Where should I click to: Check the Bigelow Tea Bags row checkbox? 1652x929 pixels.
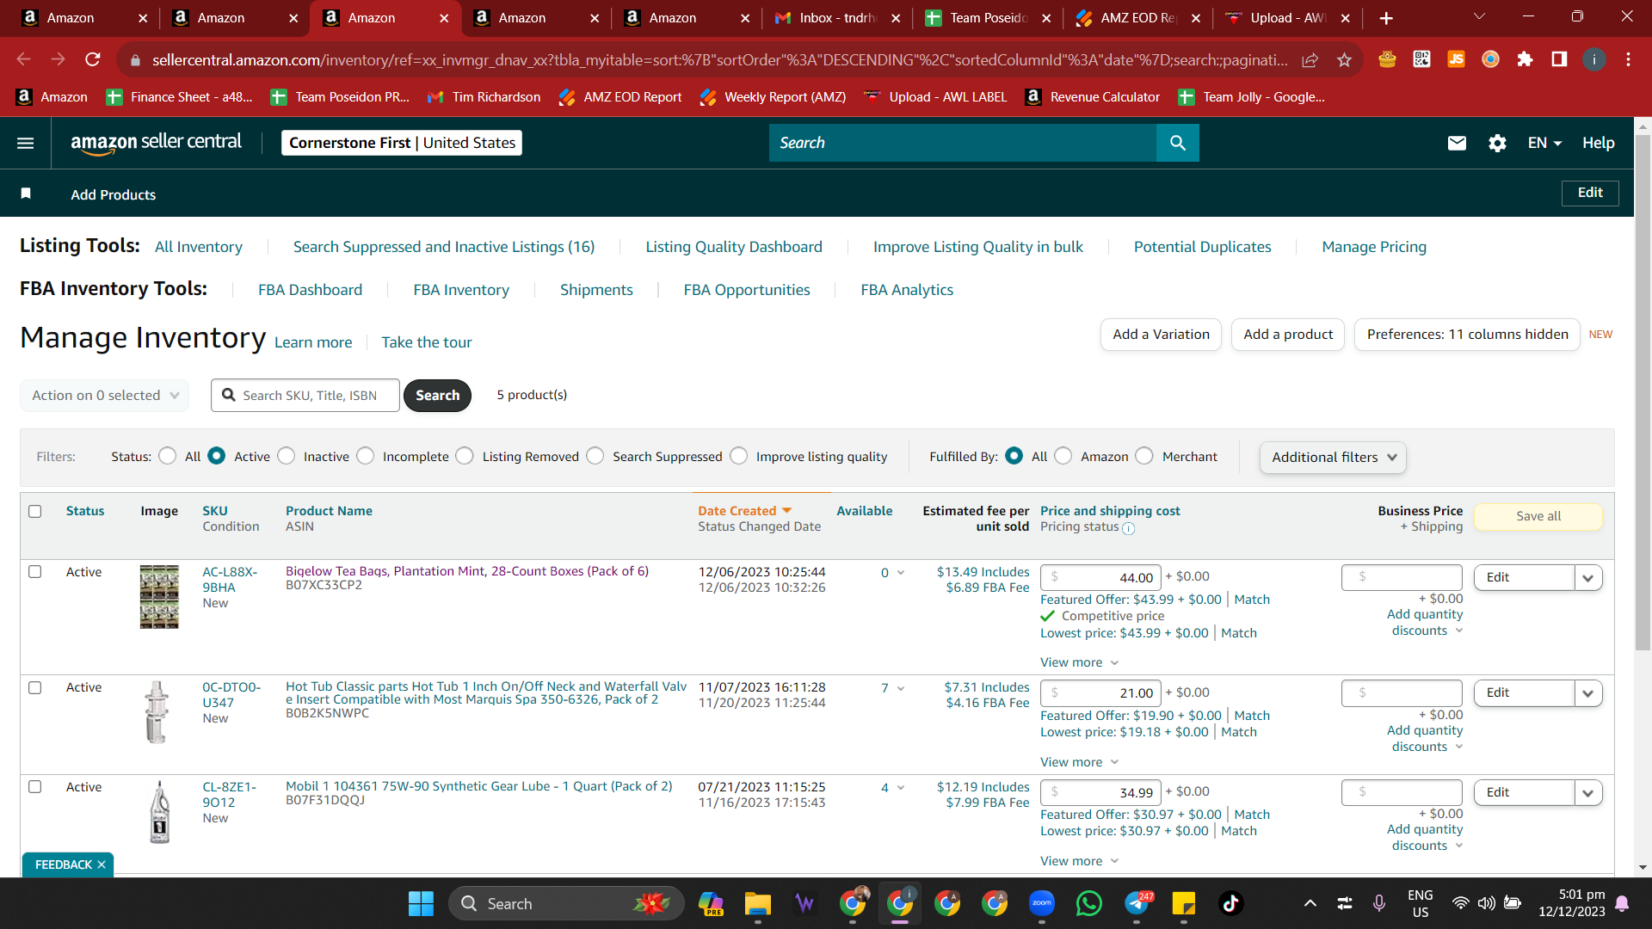(x=35, y=572)
